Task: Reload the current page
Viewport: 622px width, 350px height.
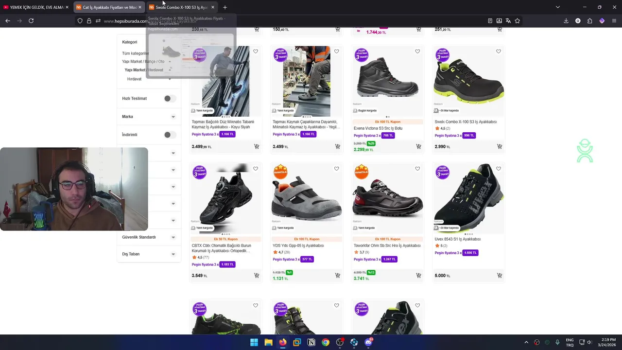Action: coord(31,21)
